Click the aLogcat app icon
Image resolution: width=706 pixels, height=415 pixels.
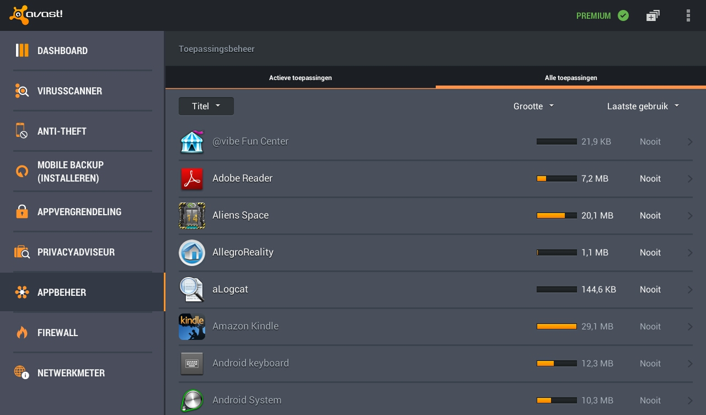192,289
